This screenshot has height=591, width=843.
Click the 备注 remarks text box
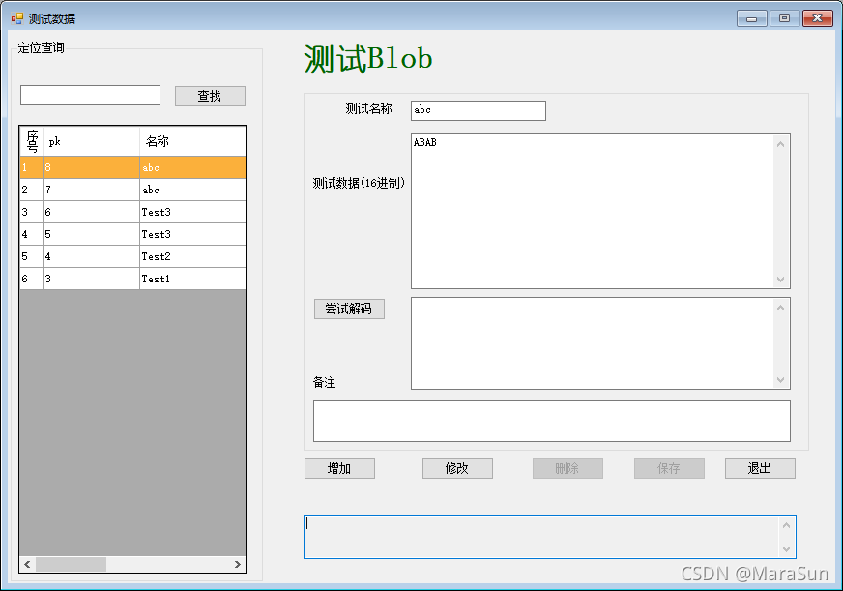pos(551,420)
